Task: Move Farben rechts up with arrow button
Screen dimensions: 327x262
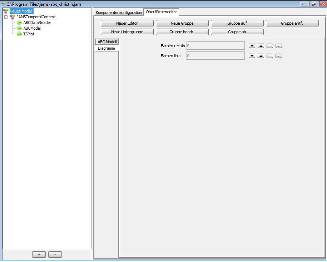Action: (x=261, y=46)
